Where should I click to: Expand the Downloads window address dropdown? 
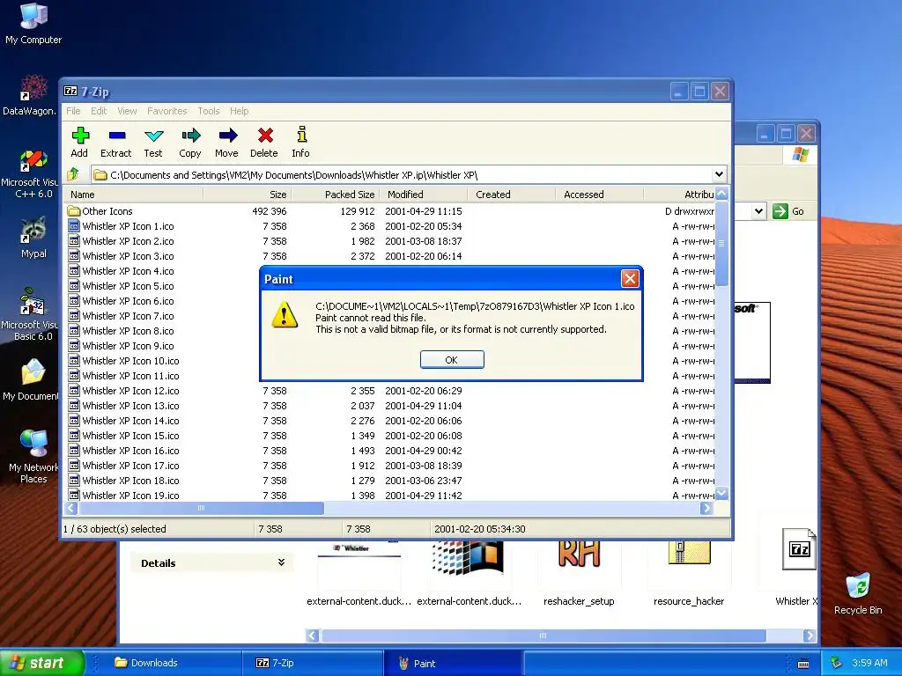coord(758,211)
